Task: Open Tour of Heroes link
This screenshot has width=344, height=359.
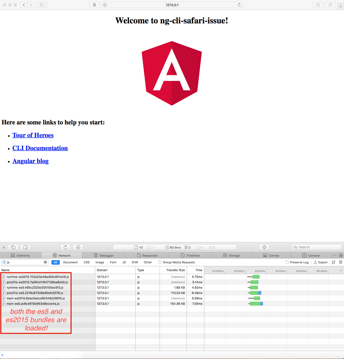Action: 33,135
